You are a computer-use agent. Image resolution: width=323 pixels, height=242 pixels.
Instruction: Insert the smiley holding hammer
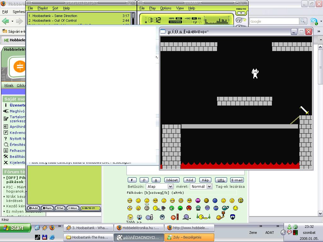point(220,216)
